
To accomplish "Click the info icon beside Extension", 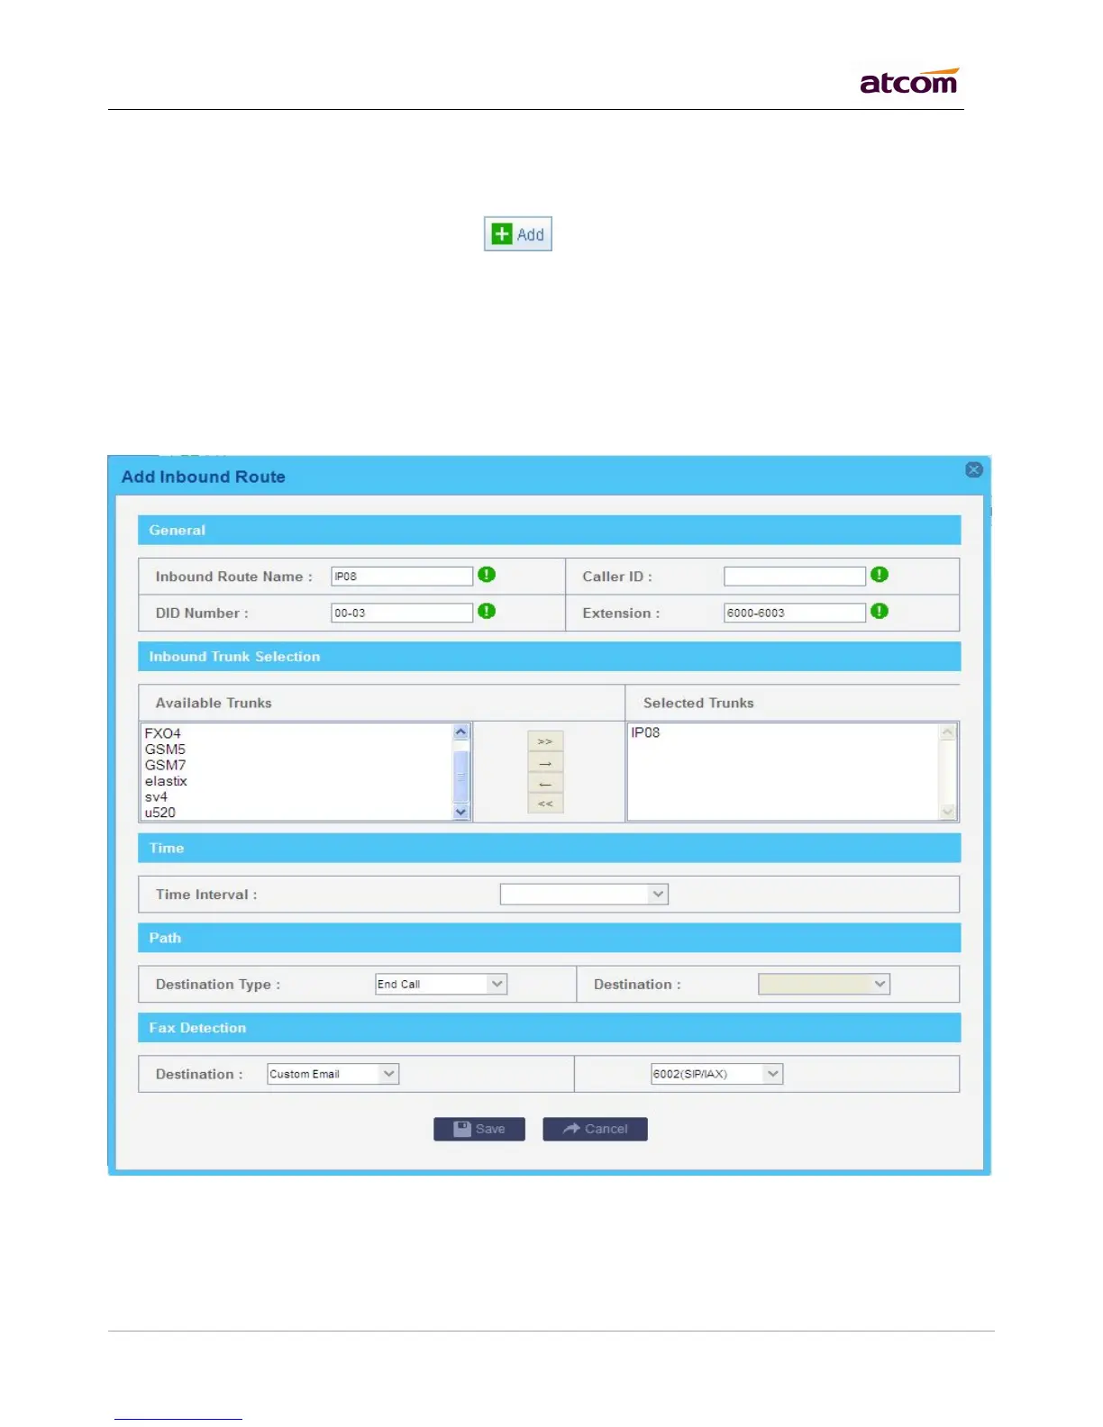I will 880,612.
